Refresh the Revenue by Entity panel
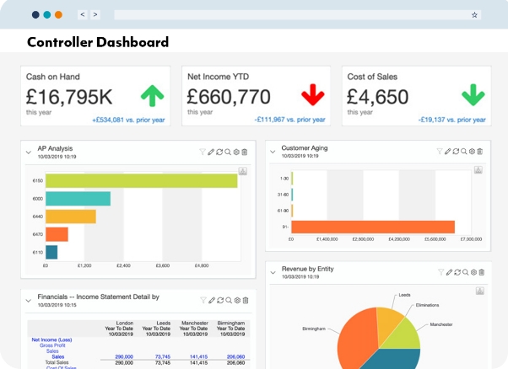This screenshot has height=369, width=508. 456,272
